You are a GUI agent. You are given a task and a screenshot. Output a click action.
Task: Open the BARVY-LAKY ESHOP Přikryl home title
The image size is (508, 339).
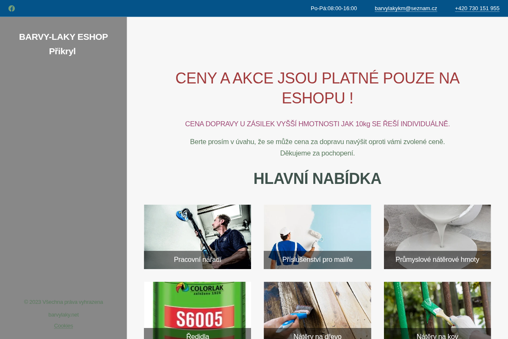[x=63, y=44]
